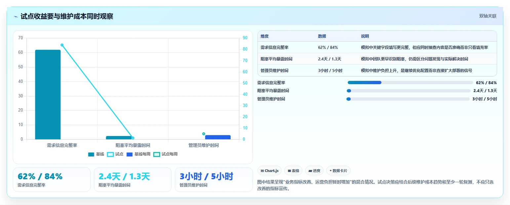Click the description starting 模拟中维护负担上升

coord(416,71)
